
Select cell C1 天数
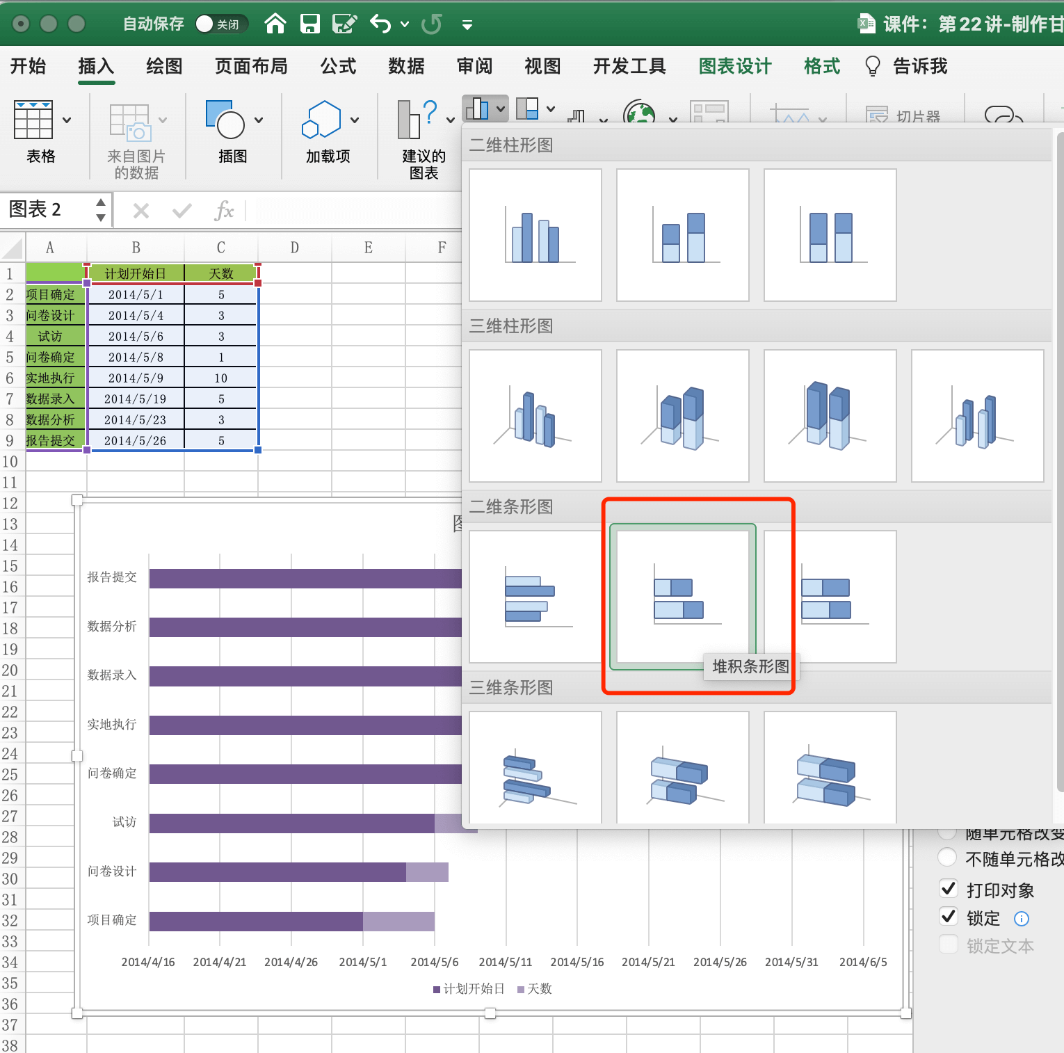pos(221,273)
